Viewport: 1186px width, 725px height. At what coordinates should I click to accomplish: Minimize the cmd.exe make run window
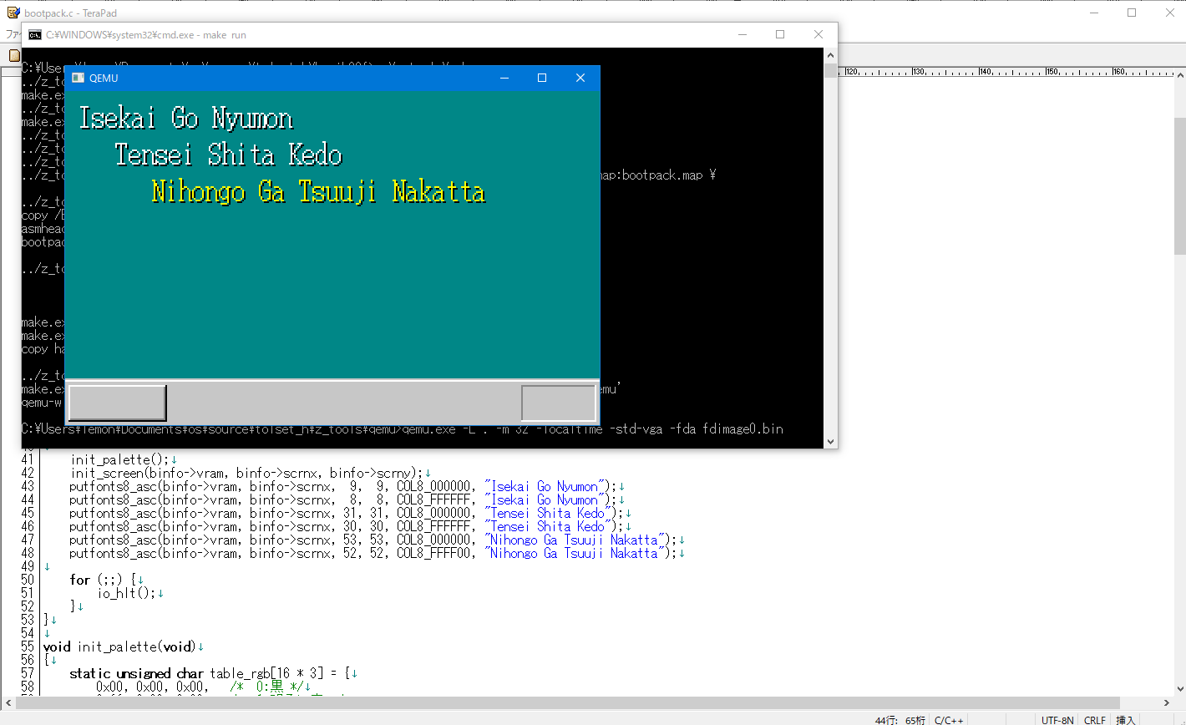pyautogui.click(x=743, y=34)
